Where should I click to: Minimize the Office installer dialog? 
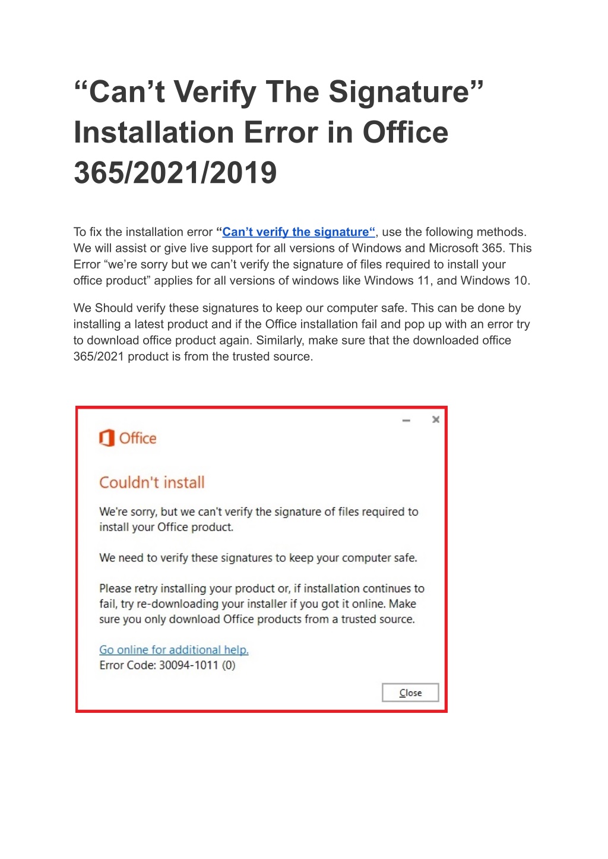pyautogui.click(x=406, y=420)
